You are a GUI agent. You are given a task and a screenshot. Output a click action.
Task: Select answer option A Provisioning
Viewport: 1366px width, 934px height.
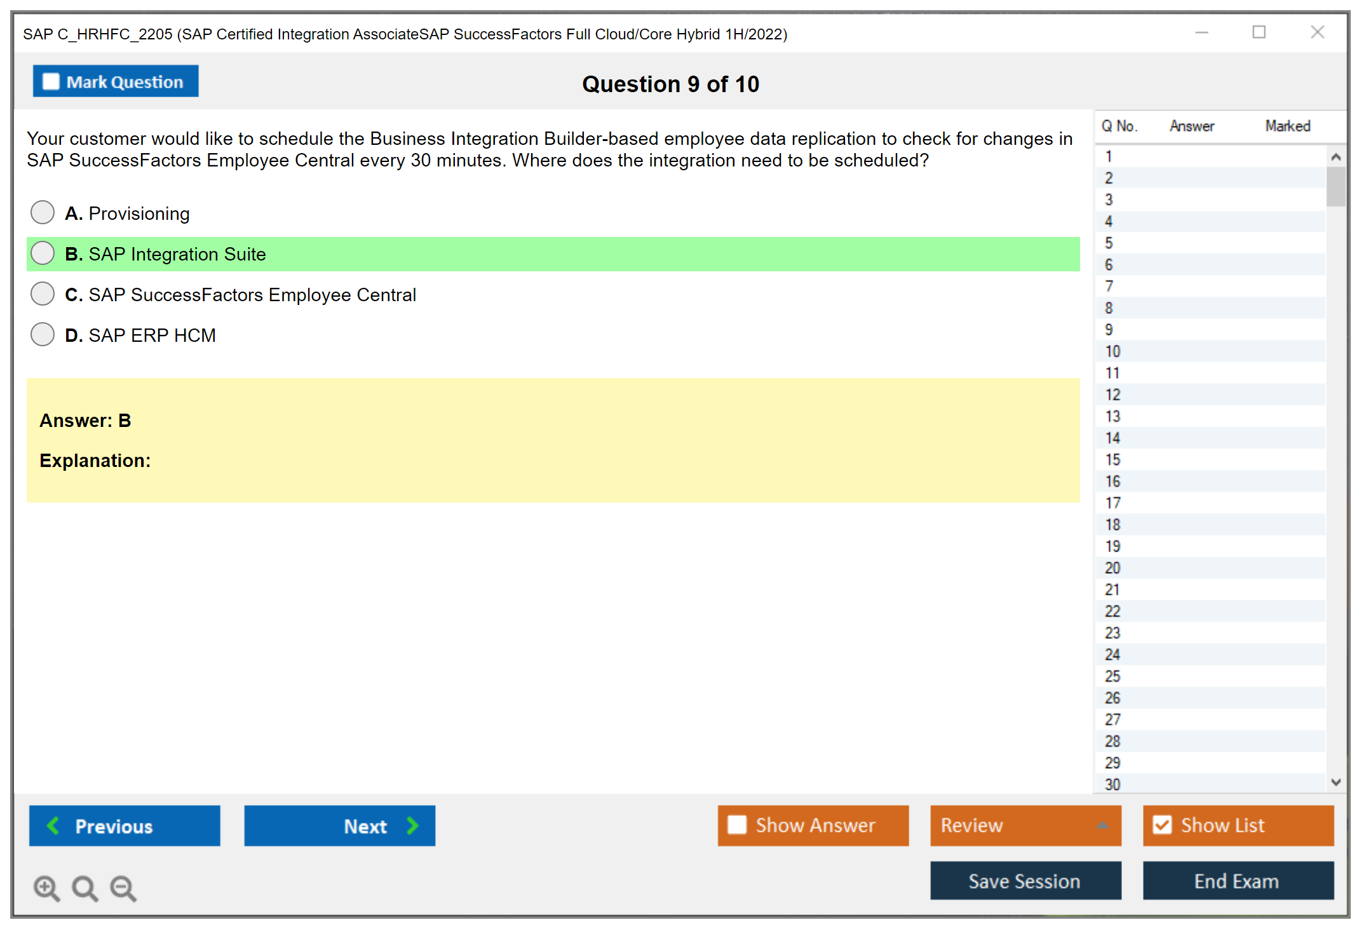pyautogui.click(x=43, y=213)
